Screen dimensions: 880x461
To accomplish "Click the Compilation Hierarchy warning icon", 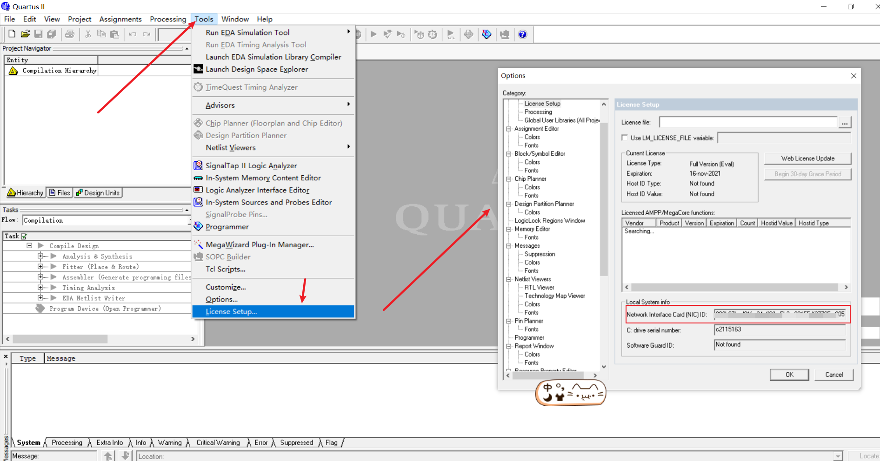I will pos(13,71).
